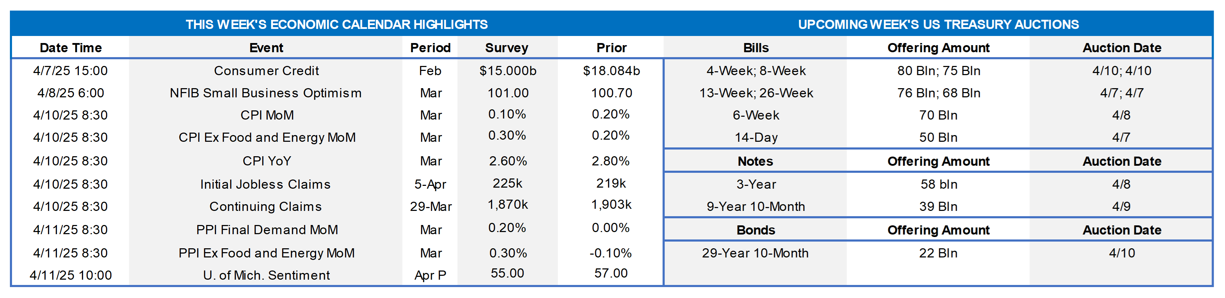
Task: Click the Bonds section header
Action: 755,230
